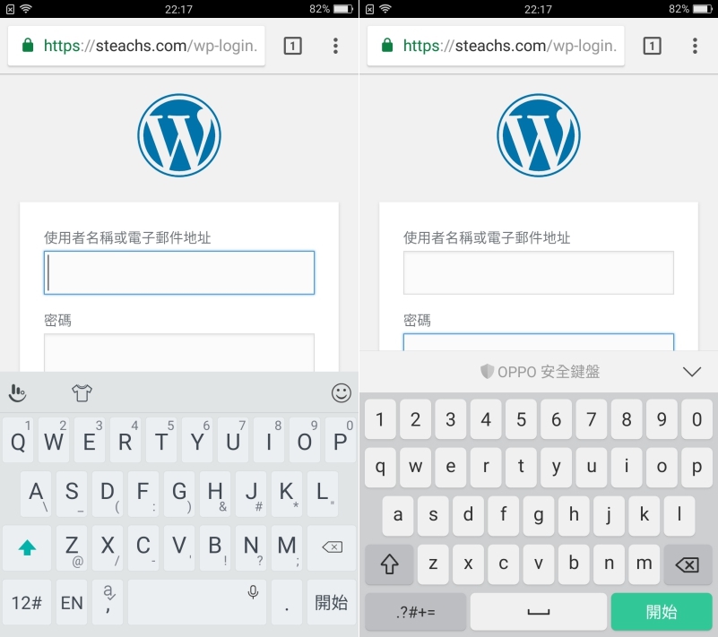Tap the comma key with a-check icon
718x637 pixels.
(108, 602)
